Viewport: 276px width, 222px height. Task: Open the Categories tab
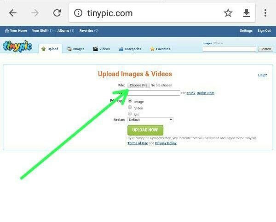coord(130,49)
